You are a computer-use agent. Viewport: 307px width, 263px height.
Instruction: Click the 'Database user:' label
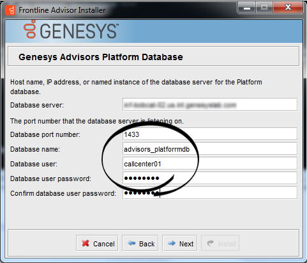point(34,164)
